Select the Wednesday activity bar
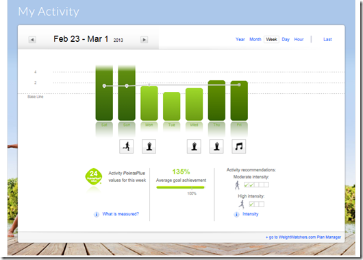 [194, 104]
